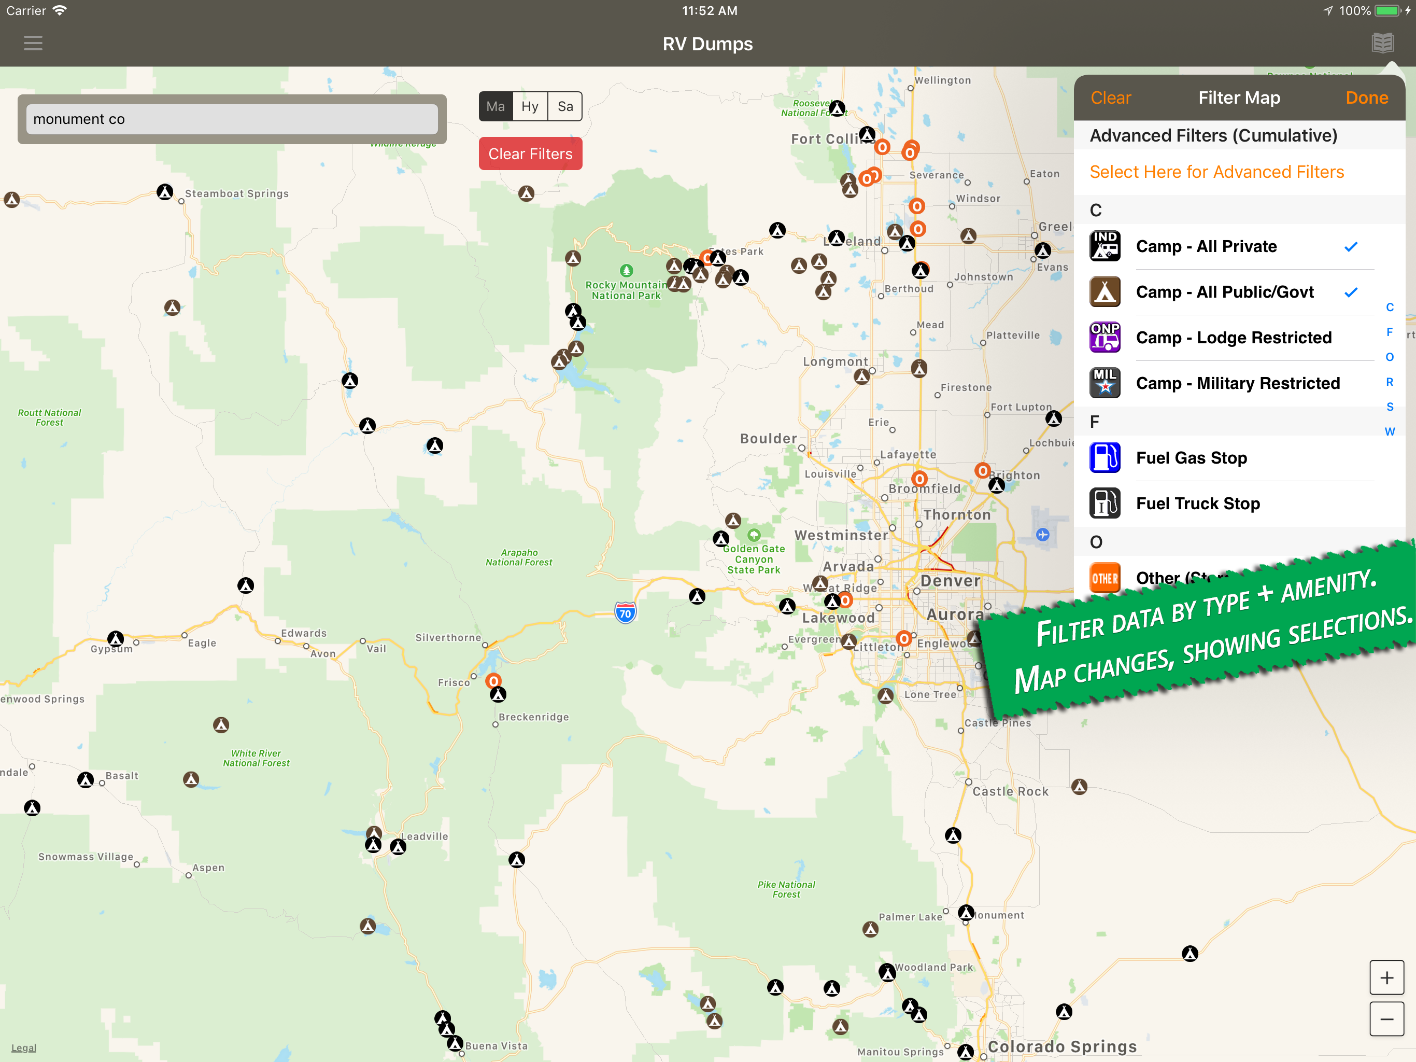Open Select Here for Advanced Filters
The height and width of the screenshot is (1062, 1416).
click(1216, 172)
